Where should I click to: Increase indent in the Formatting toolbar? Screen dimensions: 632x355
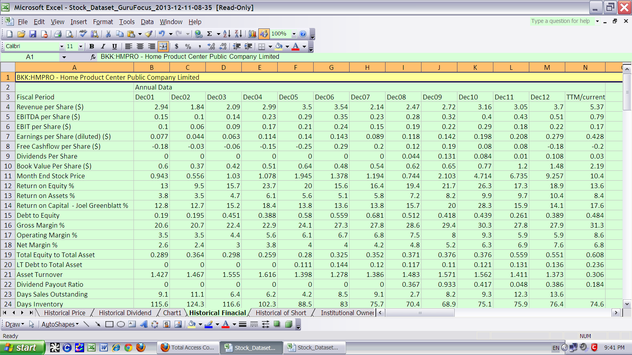point(248,47)
